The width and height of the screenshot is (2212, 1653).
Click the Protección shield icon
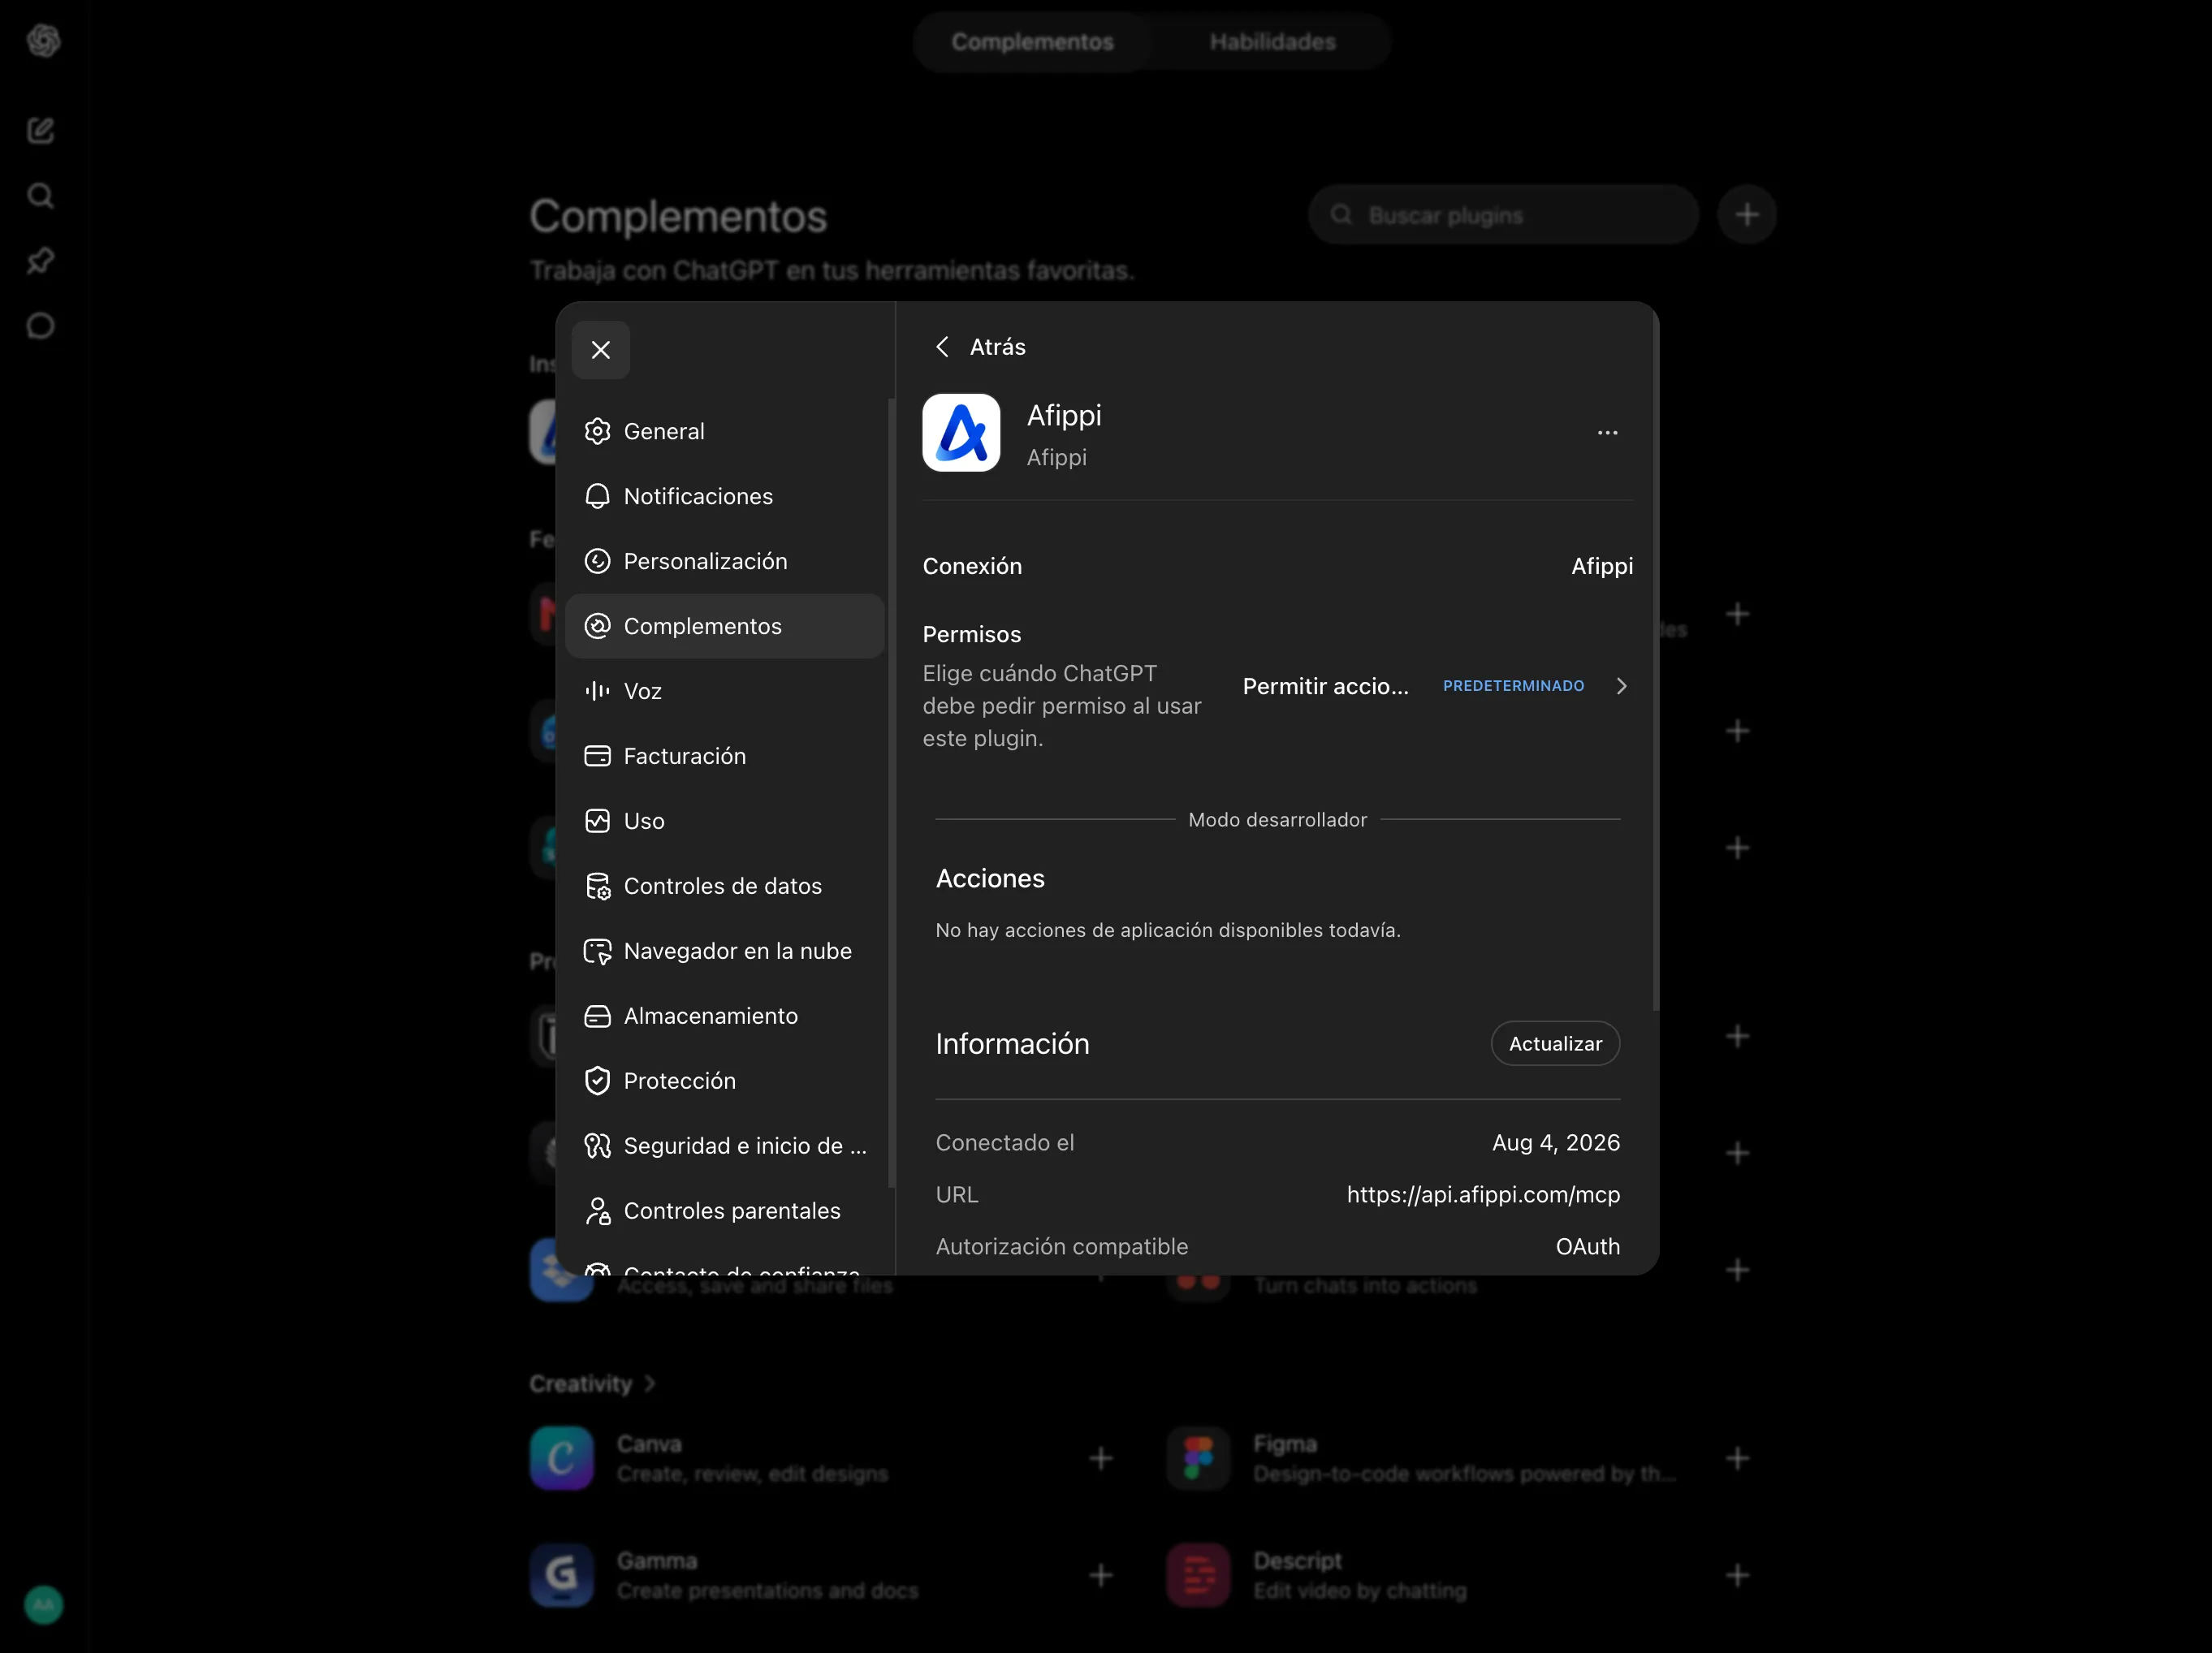click(x=597, y=1081)
